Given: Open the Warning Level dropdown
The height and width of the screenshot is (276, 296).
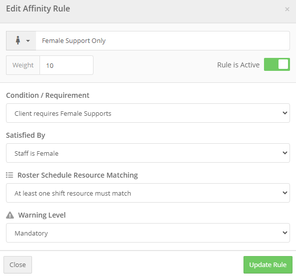Looking at the screenshot, I should point(148,233).
